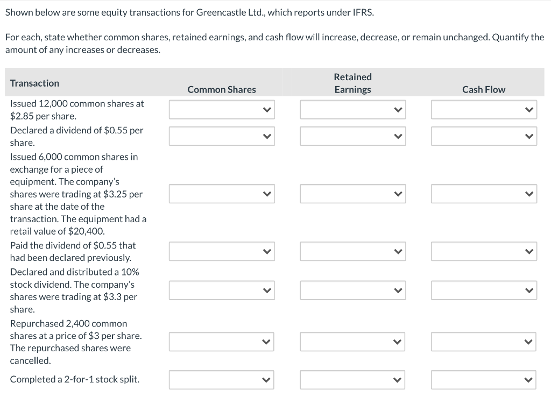The width and height of the screenshot is (551, 404).
Task: Open Cash Flow dropdown for issuing 12,000 shares
Action: pyautogui.click(x=483, y=109)
